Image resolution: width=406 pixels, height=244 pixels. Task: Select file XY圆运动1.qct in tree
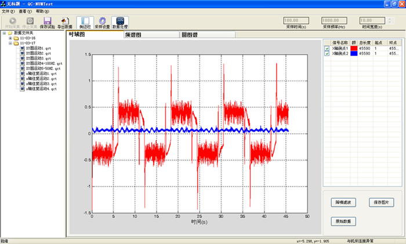38,48
